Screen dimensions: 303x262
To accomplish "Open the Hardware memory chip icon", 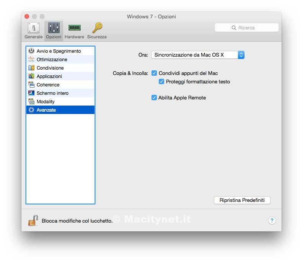I will click(x=74, y=28).
